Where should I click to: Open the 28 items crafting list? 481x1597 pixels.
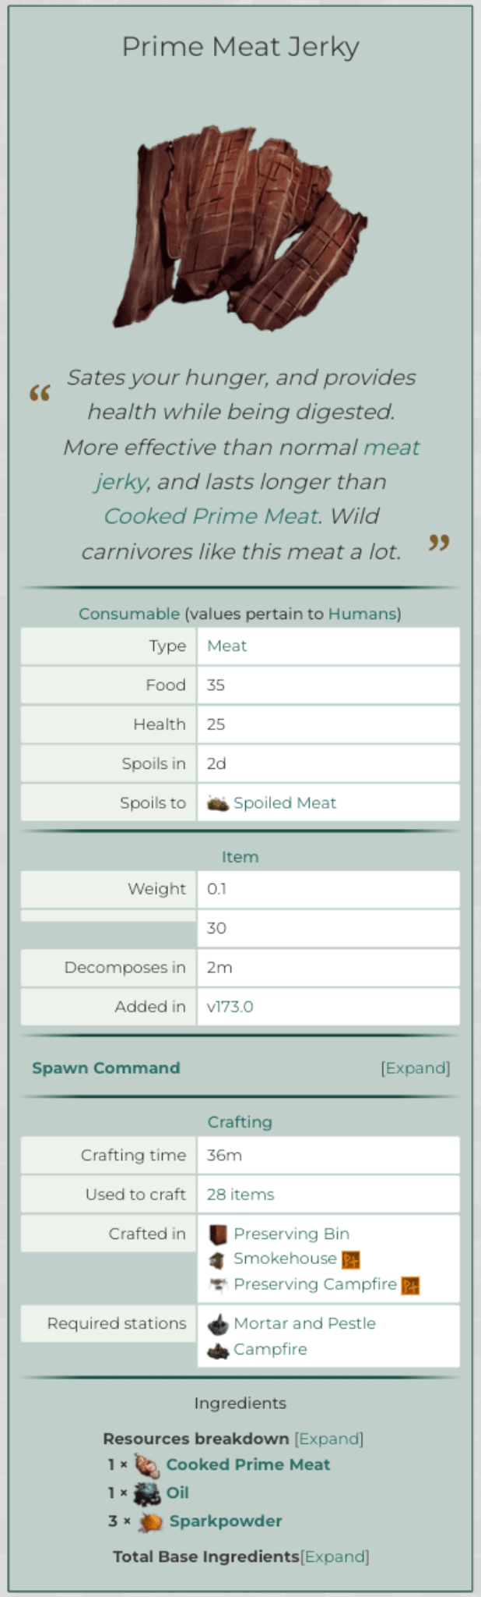click(241, 1194)
